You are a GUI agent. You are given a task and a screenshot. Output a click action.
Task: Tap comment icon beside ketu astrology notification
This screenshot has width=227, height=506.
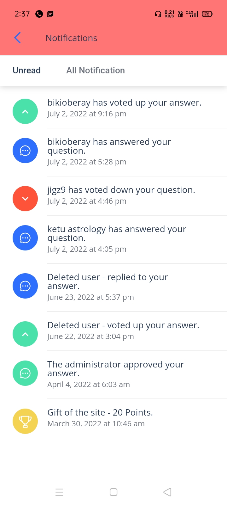(x=25, y=238)
